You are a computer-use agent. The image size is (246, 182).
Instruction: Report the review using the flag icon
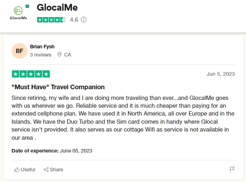click(x=232, y=170)
